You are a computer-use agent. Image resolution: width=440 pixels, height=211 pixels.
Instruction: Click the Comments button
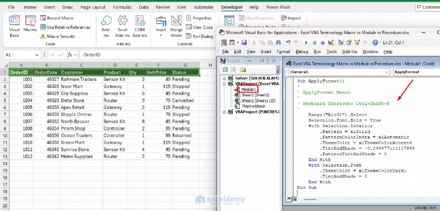[428, 7]
